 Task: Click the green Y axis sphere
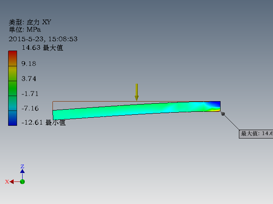click(22, 181)
